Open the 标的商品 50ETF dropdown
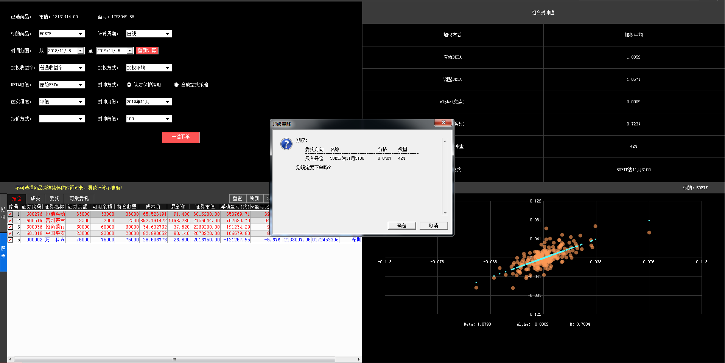The height and width of the screenshot is (363, 725). coord(80,34)
